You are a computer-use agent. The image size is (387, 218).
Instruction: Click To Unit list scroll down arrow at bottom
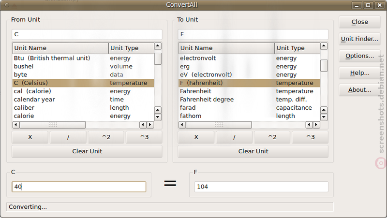pyautogui.click(x=324, y=117)
